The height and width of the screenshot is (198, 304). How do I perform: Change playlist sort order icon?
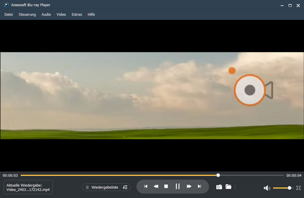125,187
